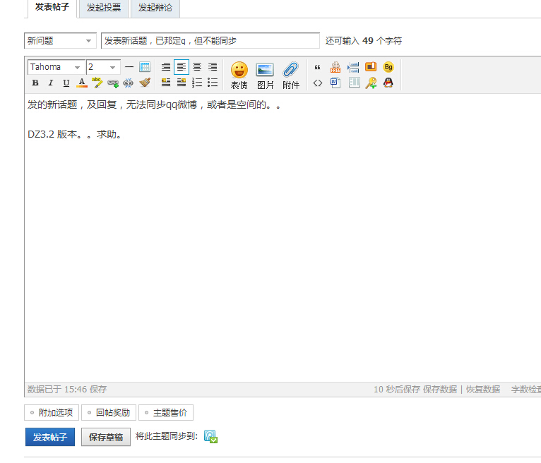Image resolution: width=541 pixels, height=463 pixels.
Task: Remove link with broken chain icon
Action: click(x=129, y=83)
